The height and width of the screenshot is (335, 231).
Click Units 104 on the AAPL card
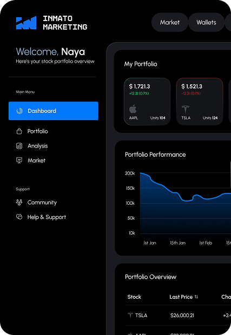click(157, 118)
